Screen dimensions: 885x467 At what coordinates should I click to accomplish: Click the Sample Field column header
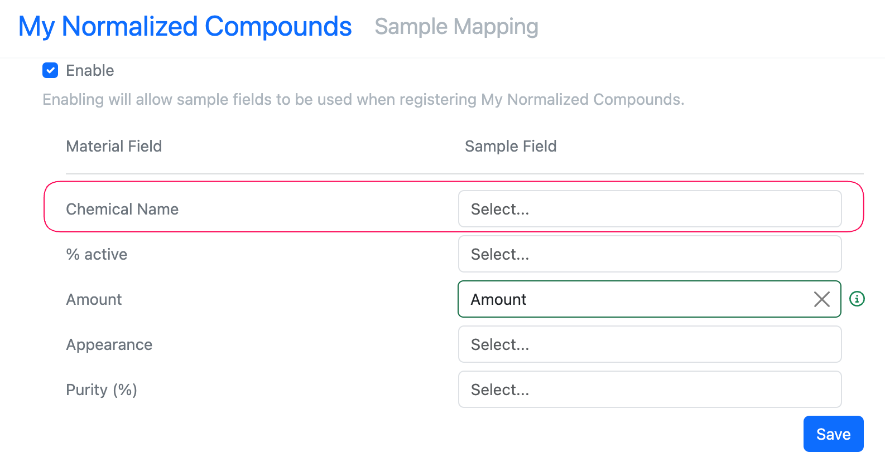[x=511, y=146]
